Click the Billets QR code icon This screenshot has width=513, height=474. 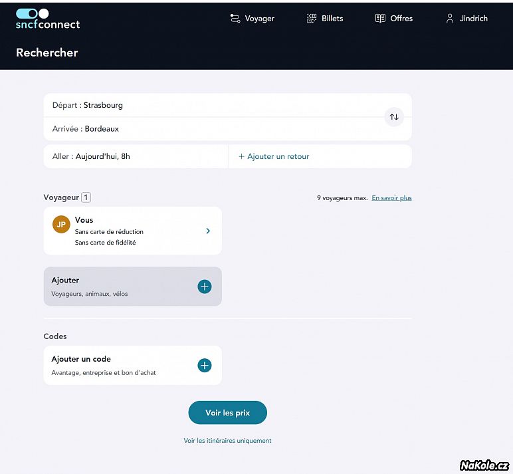312,19
